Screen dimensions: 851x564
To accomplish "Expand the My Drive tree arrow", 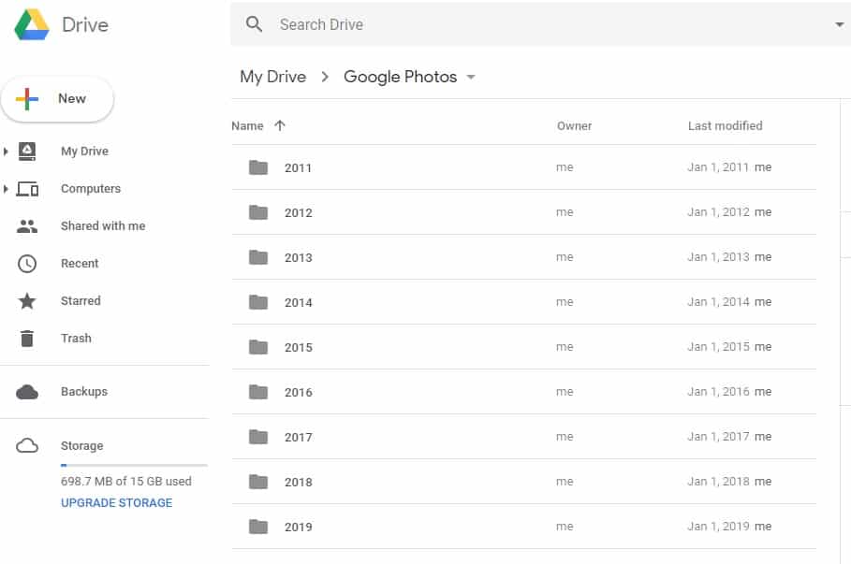I will pos(6,152).
